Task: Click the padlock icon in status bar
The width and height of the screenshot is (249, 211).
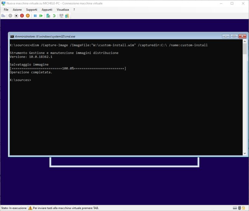Action: 243,208
